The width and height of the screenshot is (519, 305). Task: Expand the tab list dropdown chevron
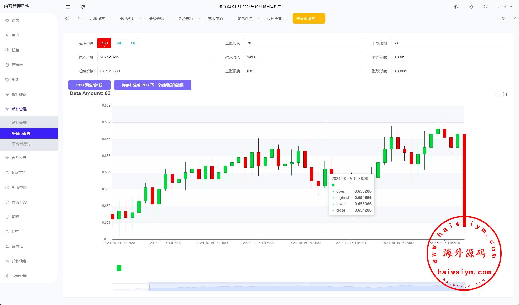tap(514, 18)
